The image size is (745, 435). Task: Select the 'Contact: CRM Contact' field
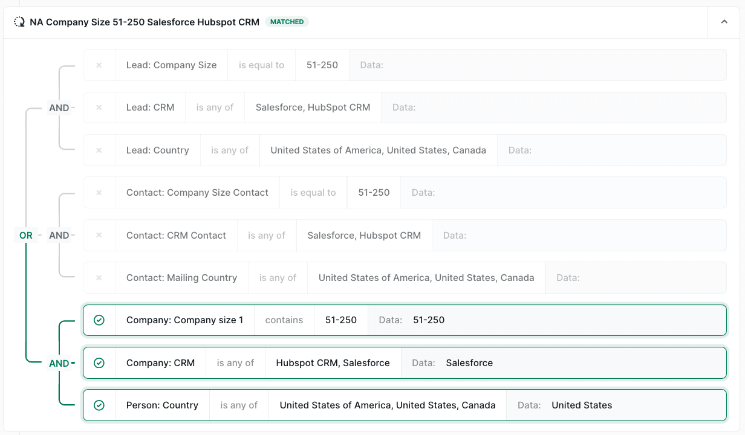pyautogui.click(x=176, y=235)
